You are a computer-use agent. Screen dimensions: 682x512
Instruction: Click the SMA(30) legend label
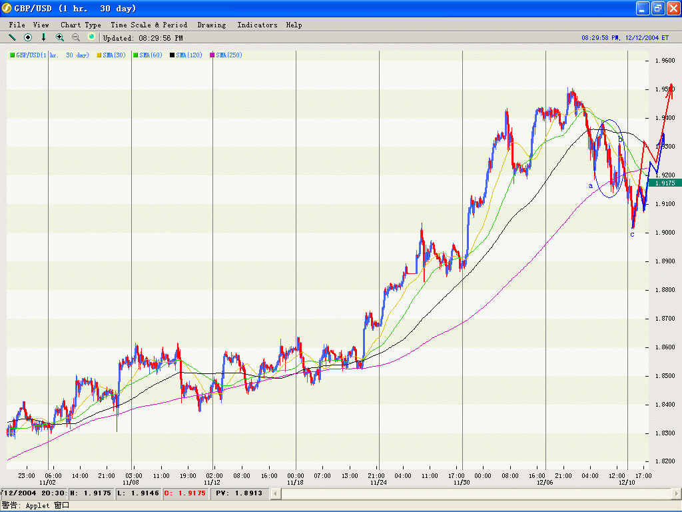[x=115, y=55]
